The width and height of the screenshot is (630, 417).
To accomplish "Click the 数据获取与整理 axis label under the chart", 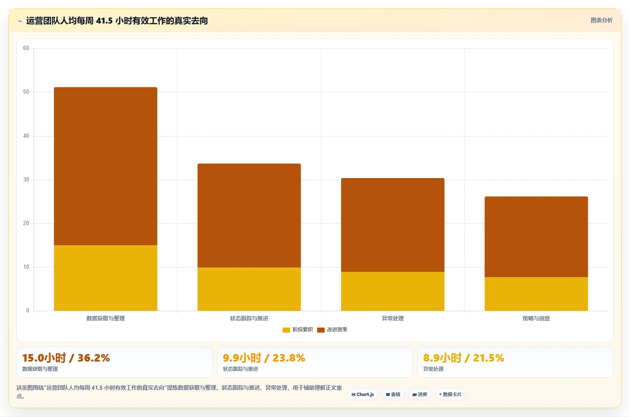I will coord(106,318).
